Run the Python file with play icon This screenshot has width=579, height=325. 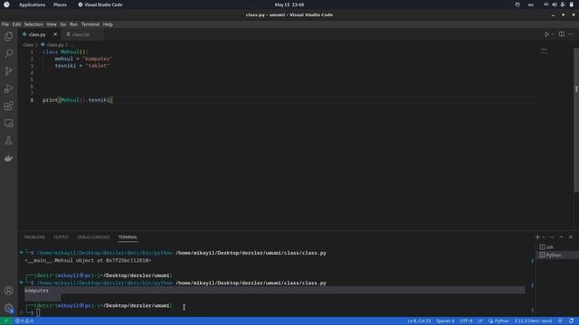(546, 34)
